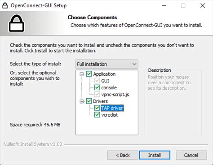Collapse the Drivers tree node
Screen dimensions: 213x165
point(82,101)
